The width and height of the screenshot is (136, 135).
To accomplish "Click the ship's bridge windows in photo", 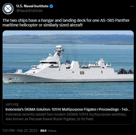I will click(49, 63).
